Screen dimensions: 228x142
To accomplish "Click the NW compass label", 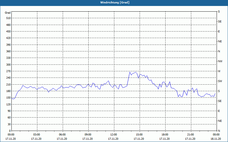I will [x=220, y=61].
